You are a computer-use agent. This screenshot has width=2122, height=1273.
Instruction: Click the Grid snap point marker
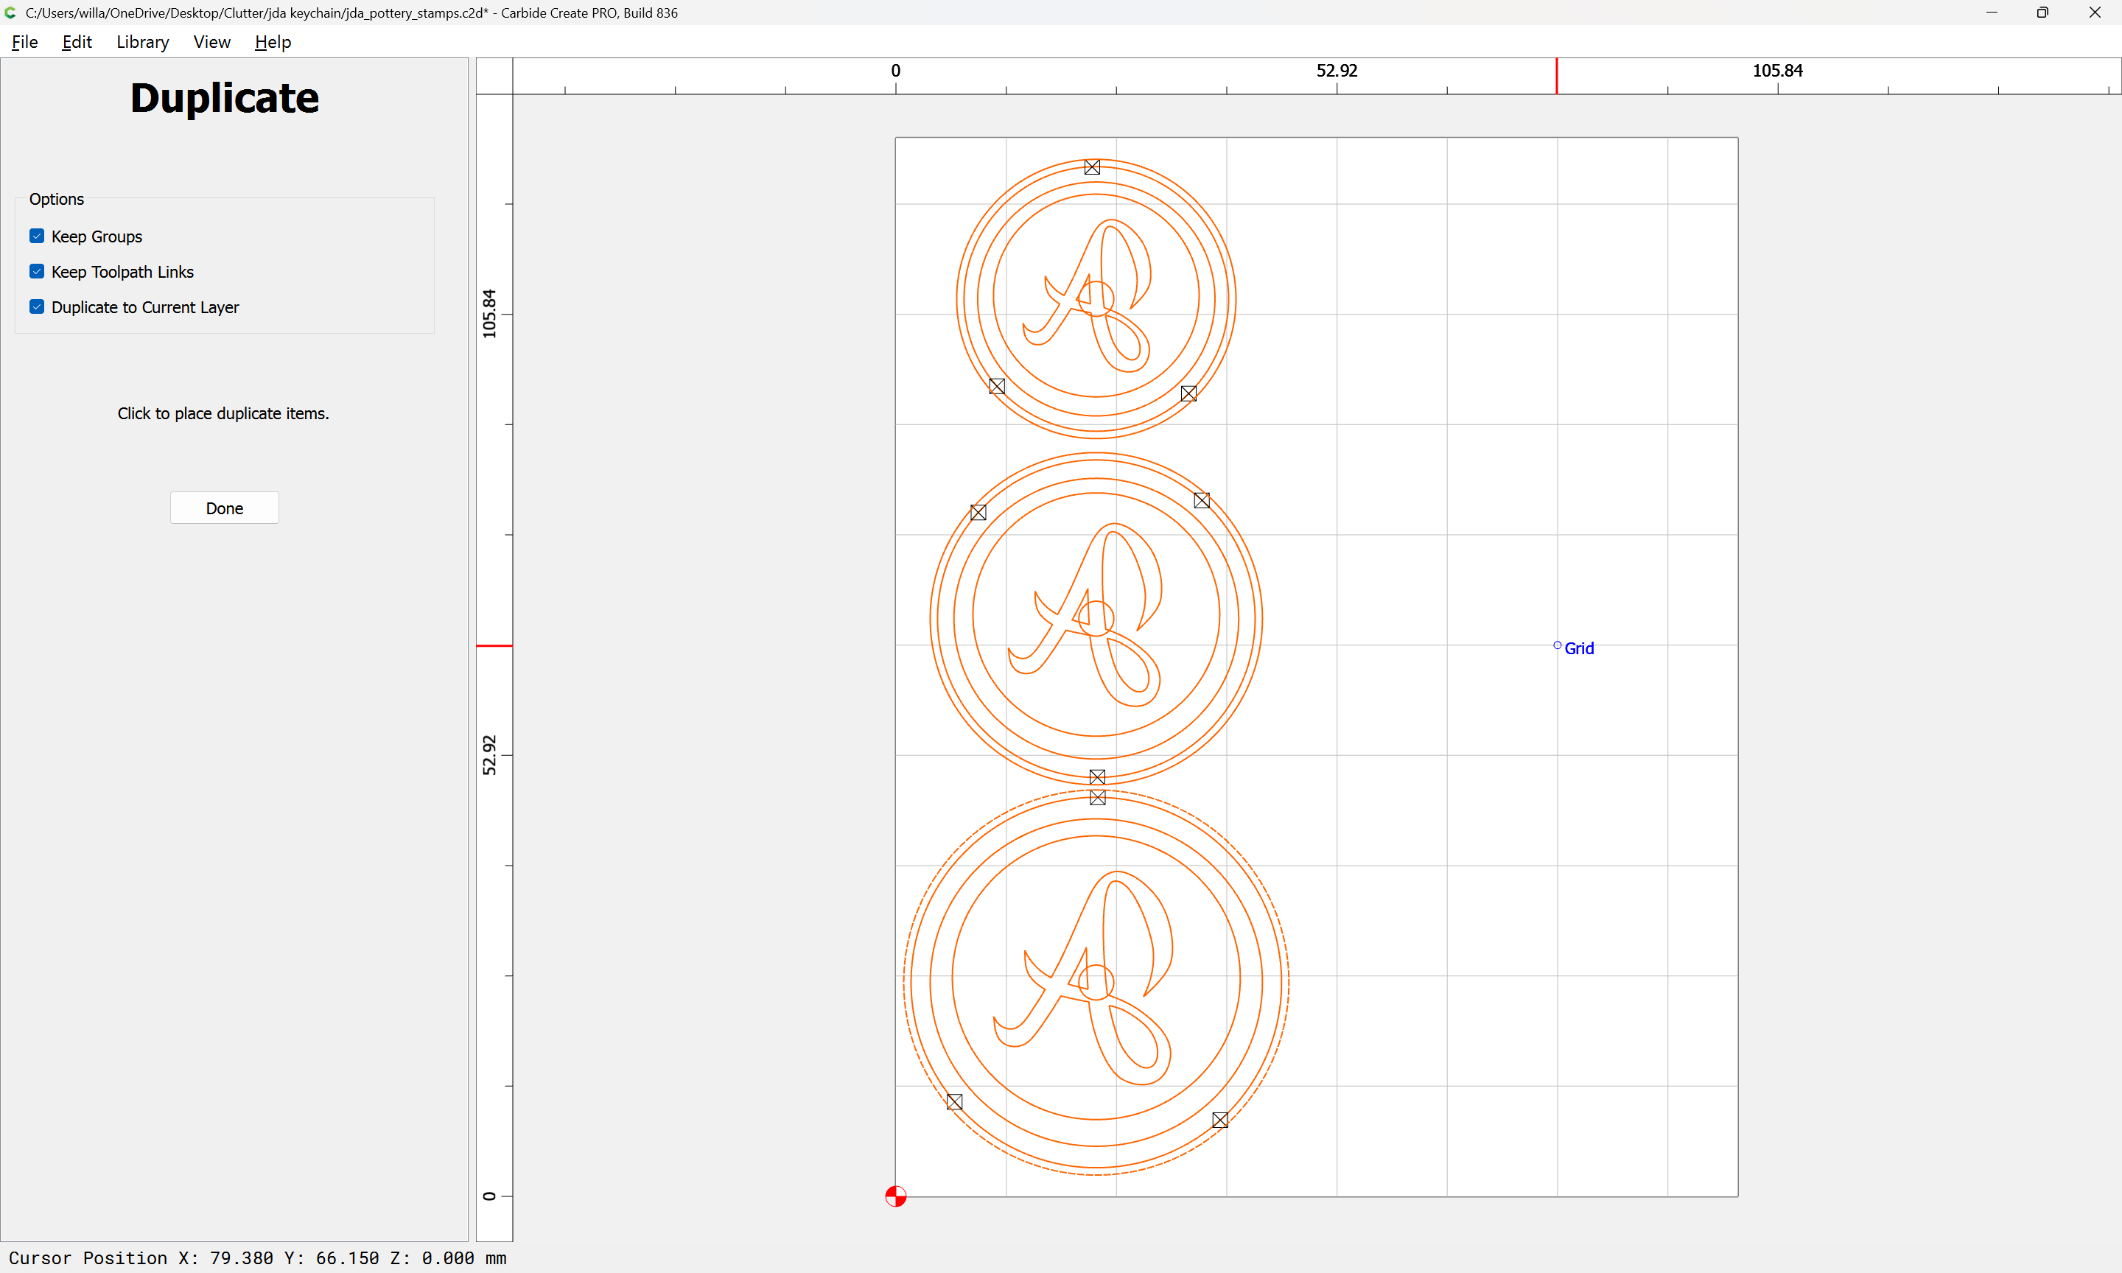[x=1557, y=645]
